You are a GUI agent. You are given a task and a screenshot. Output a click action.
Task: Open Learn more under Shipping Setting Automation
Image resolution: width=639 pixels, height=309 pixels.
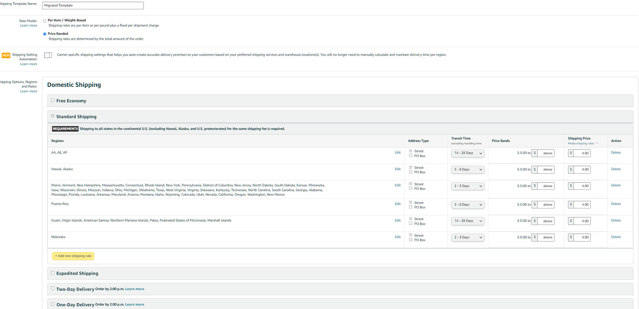pyautogui.click(x=29, y=64)
